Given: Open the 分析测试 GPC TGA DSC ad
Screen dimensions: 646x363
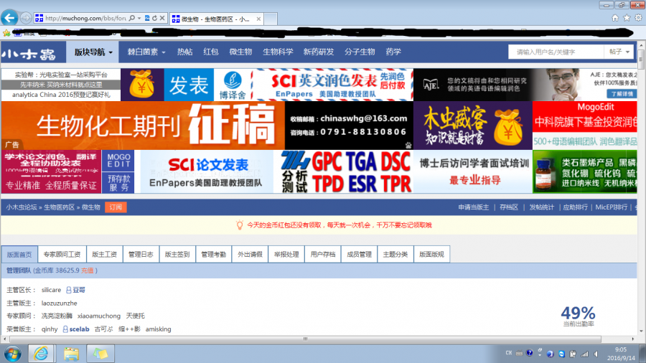Looking at the screenshot, I should pos(346,172).
